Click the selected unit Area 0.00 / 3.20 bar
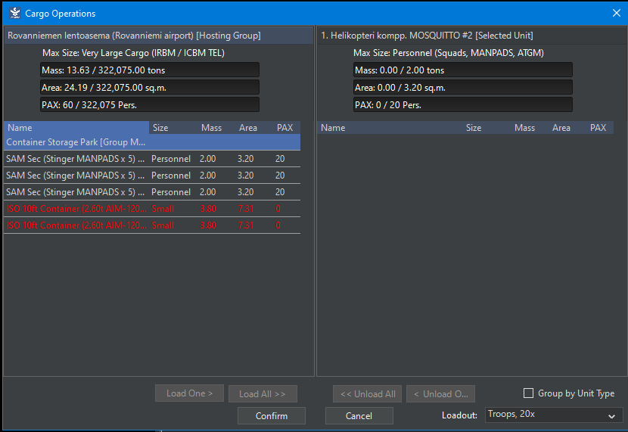The image size is (628, 432). 463,87
